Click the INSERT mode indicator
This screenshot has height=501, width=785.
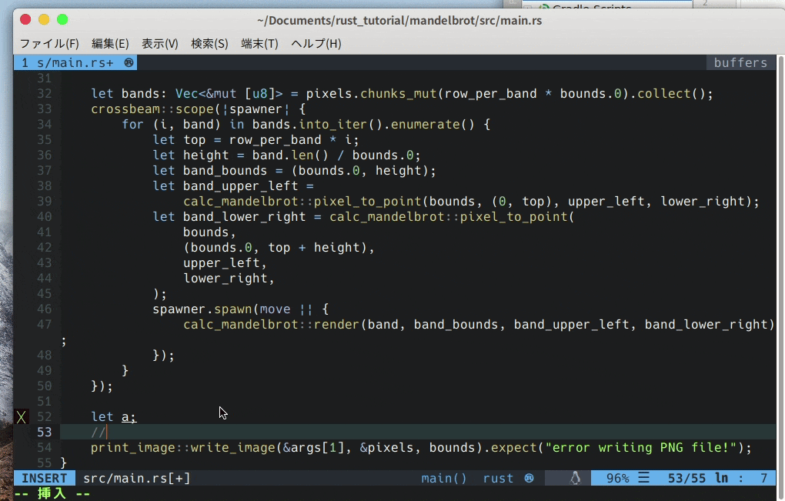pos(44,478)
